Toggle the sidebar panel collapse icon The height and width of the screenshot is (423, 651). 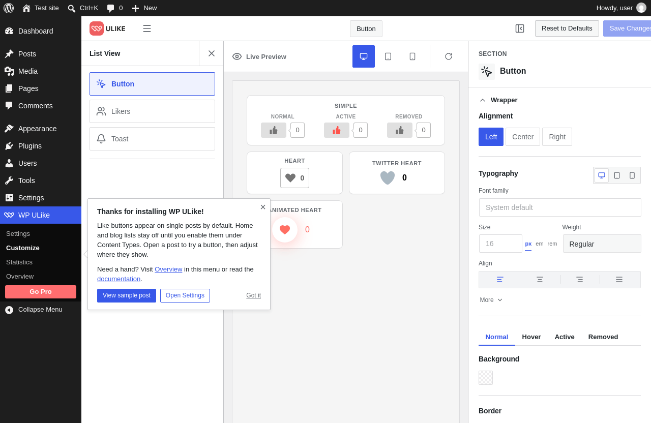point(520,28)
